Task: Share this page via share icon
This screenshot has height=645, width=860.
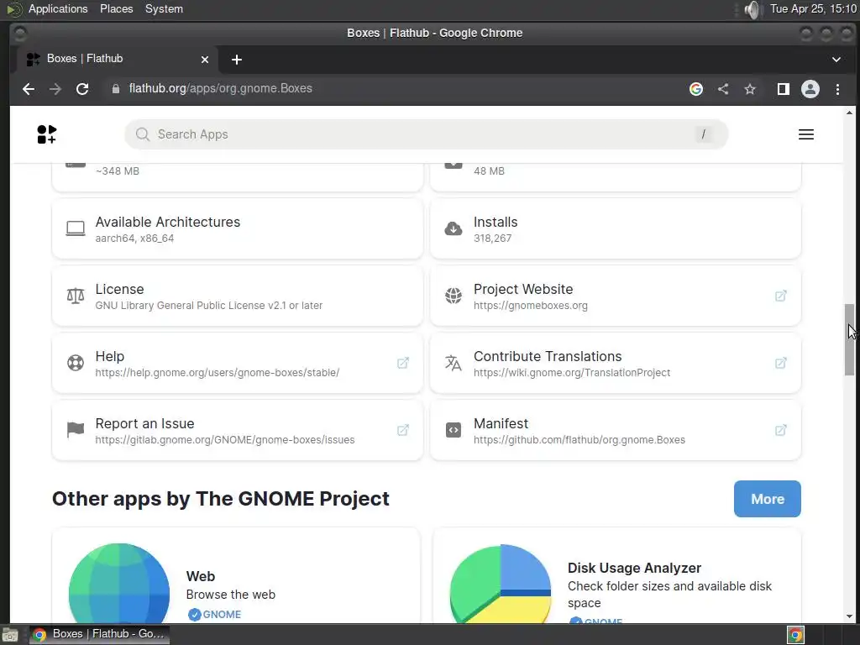Action: point(723,89)
